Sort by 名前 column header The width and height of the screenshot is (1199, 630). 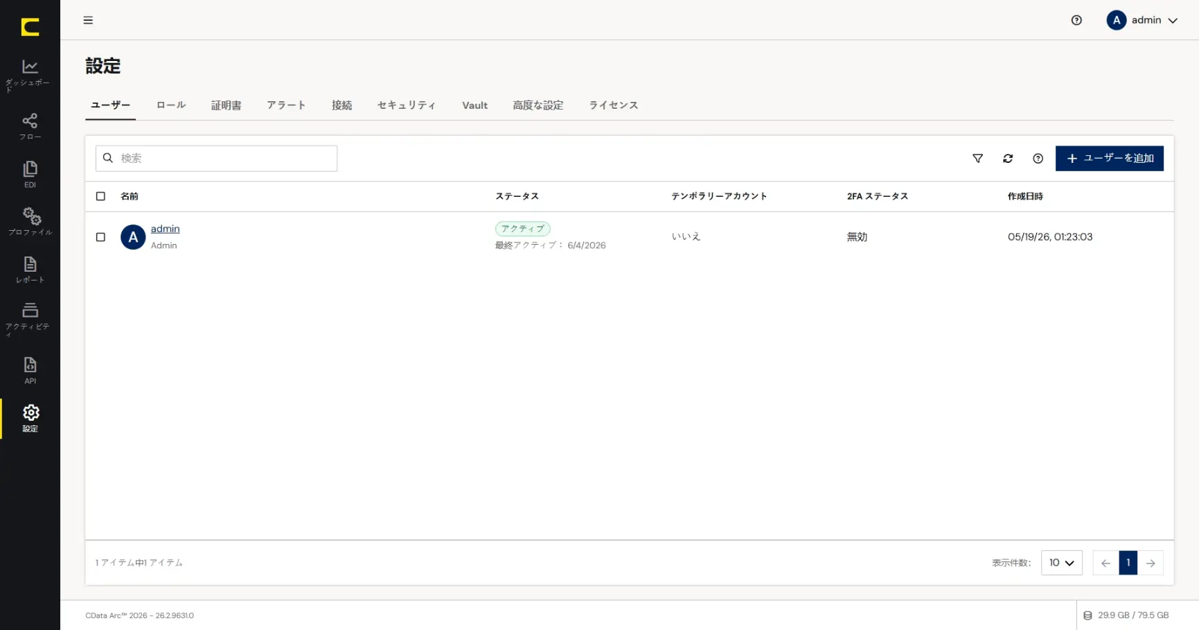coord(130,196)
